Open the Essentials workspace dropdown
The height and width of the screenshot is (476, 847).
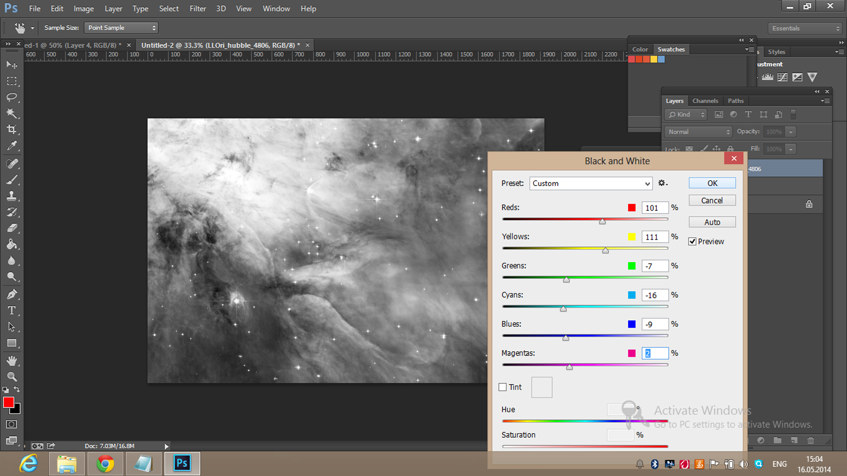pos(805,28)
